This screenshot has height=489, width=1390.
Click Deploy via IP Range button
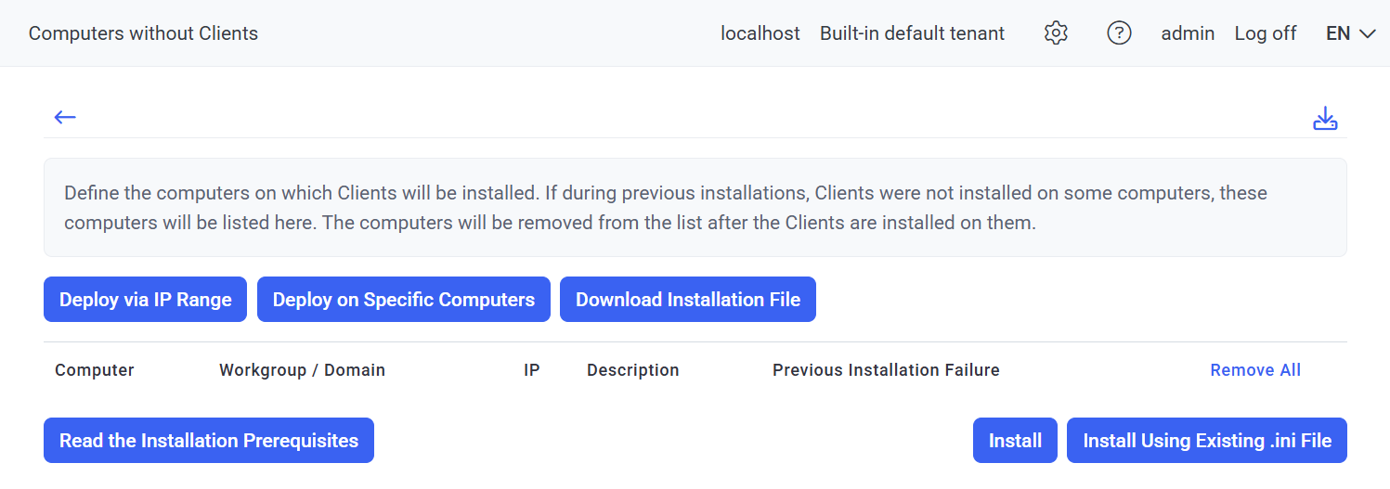145,300
